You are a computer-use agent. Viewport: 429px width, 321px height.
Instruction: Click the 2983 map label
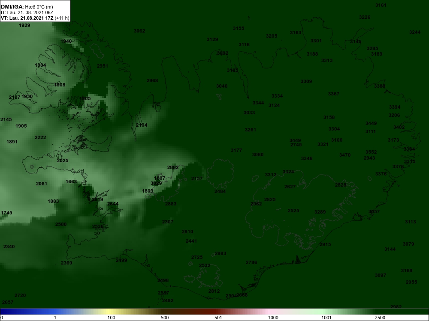220,253
